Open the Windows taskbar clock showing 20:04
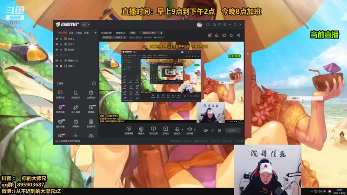Screen dimensions: 347x195 click(340, 191)
